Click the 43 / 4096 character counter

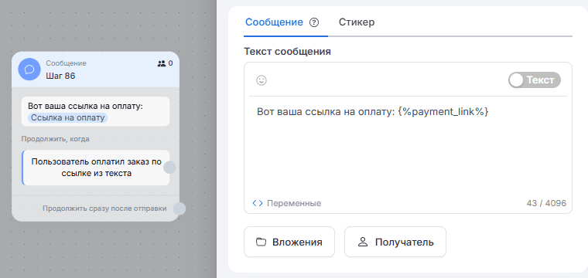(x=546, y=203)
